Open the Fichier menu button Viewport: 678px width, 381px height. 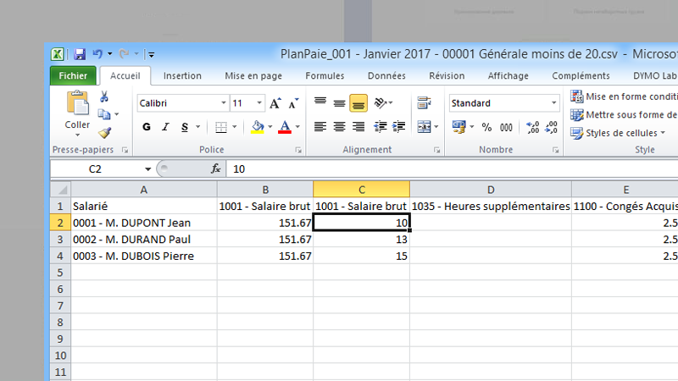(x=73, y=75)
